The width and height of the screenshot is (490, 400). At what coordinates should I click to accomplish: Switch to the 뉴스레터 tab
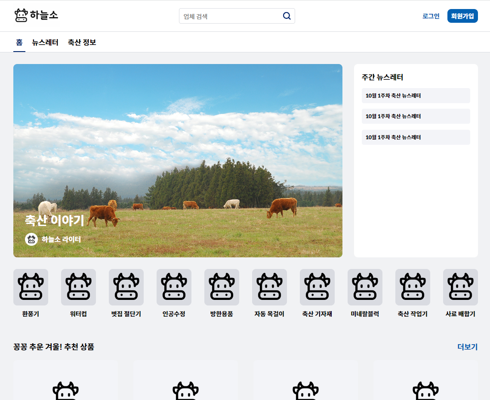coord(45,43)
